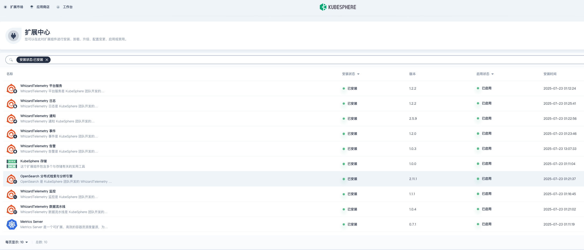Click the KubeSphere 存储 icon

12,164
